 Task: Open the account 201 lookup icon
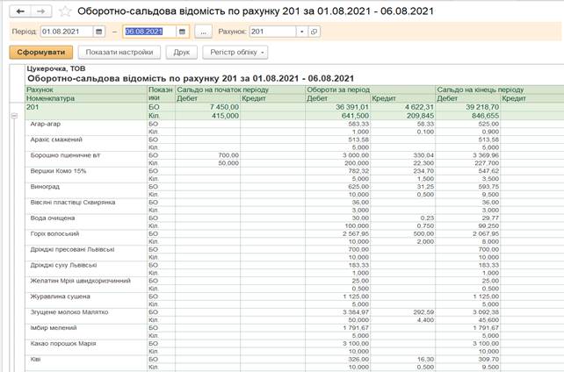tap(315, 32)
